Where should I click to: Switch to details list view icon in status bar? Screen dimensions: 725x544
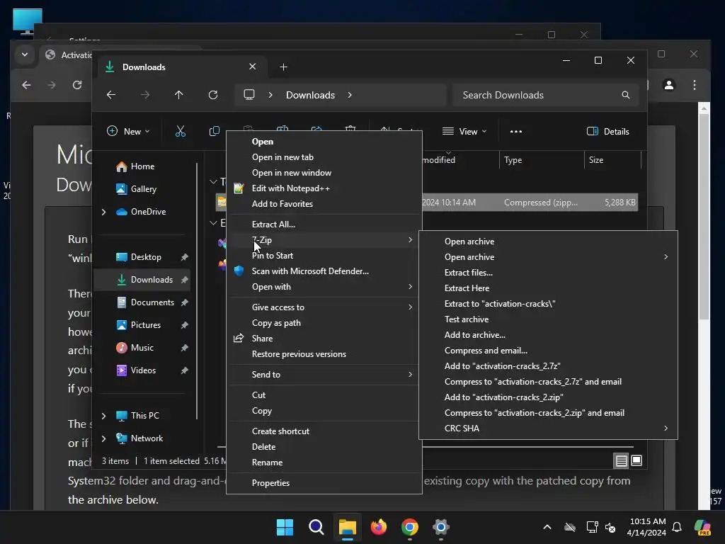tap(621, 460)
